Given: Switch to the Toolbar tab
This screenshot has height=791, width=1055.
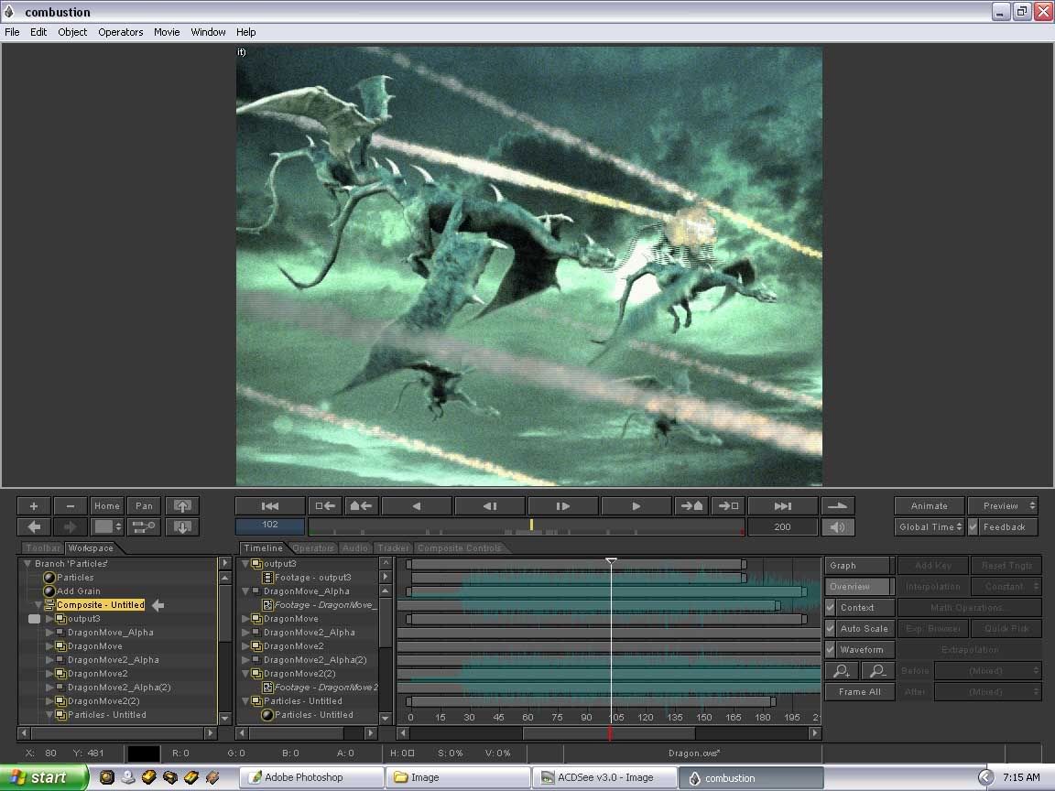Looking at the screenshot, I should click(43, 548).
